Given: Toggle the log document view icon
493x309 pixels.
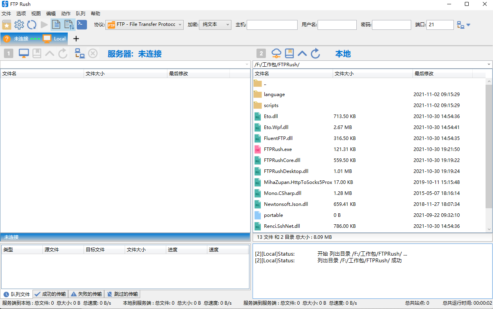Looking at the screenshot, I should 56,25.
